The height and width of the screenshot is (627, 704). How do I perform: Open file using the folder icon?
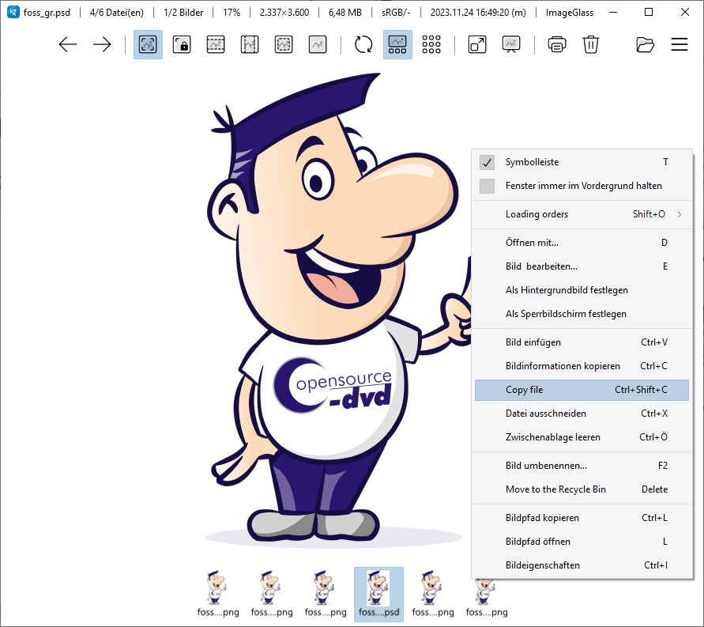pyautogui.click(x=646, y=45)
